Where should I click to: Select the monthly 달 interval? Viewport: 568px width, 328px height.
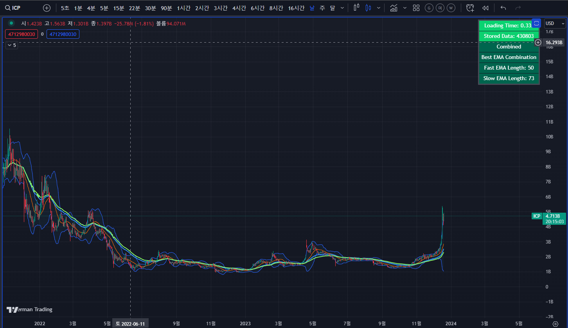(333, 8)
